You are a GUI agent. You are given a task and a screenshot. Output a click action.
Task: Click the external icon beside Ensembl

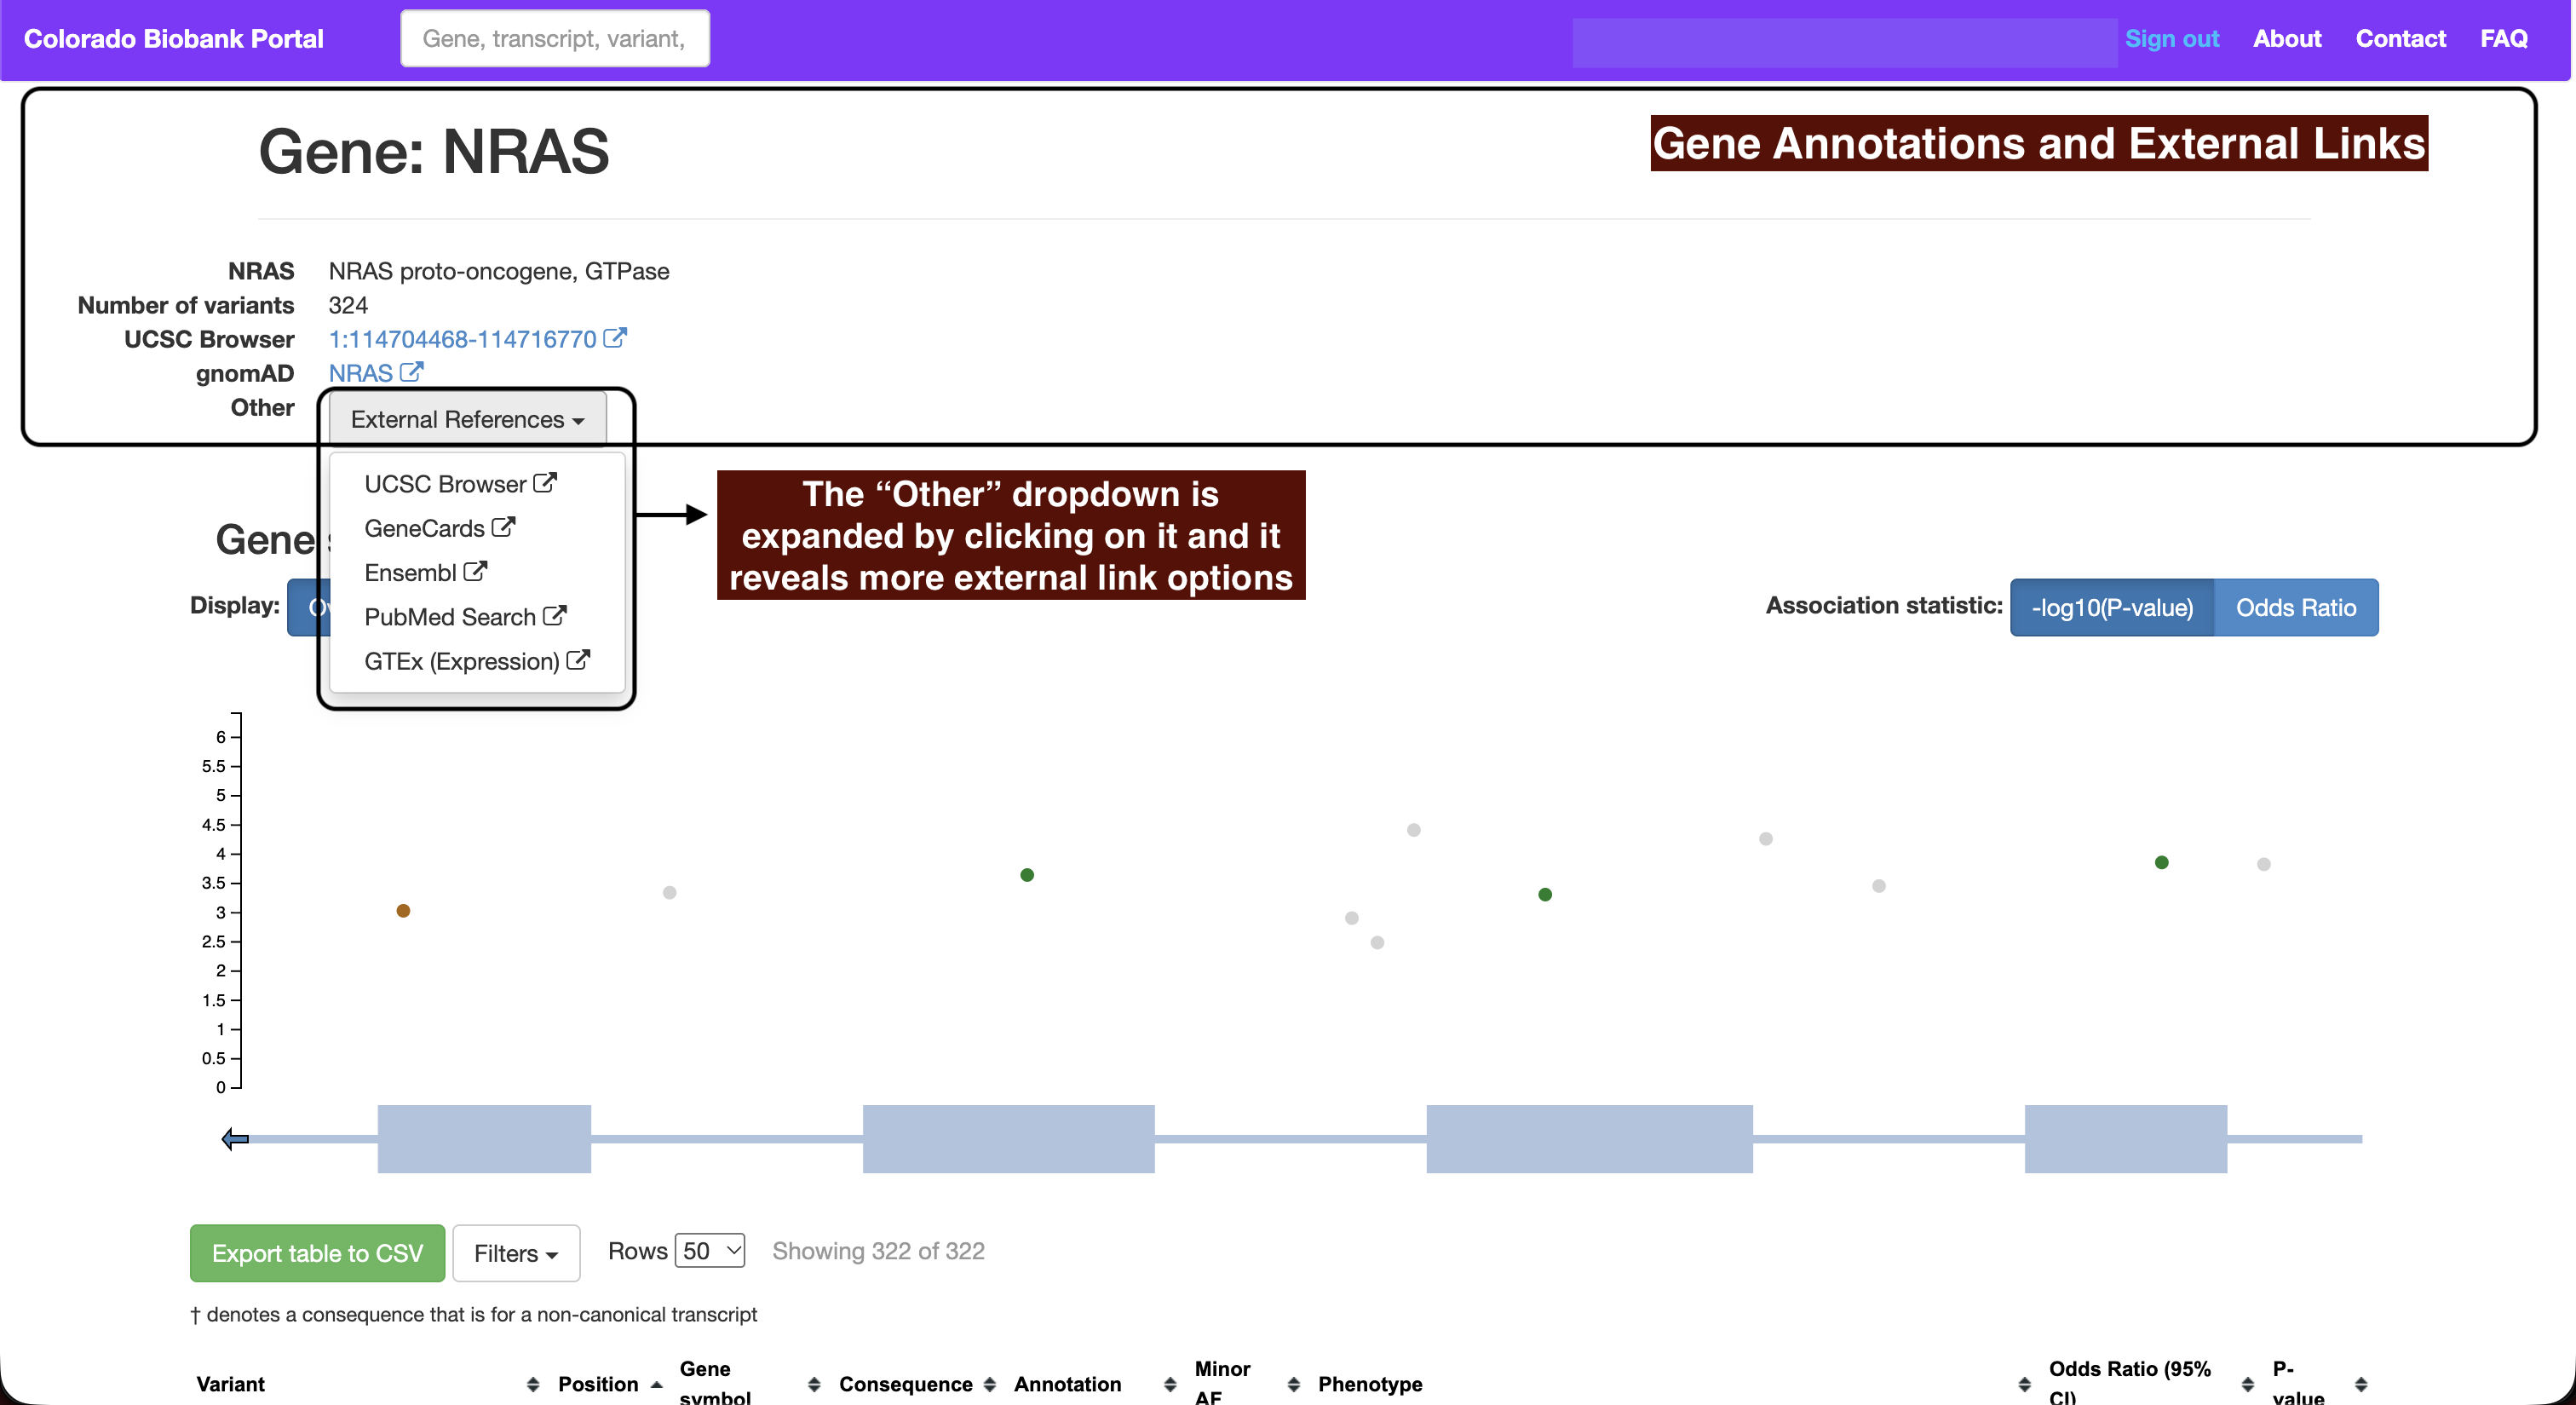click(x=475, y=571)
